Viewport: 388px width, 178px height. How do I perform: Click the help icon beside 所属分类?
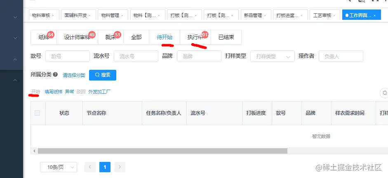pyautogui.click(x=55, y=74)
